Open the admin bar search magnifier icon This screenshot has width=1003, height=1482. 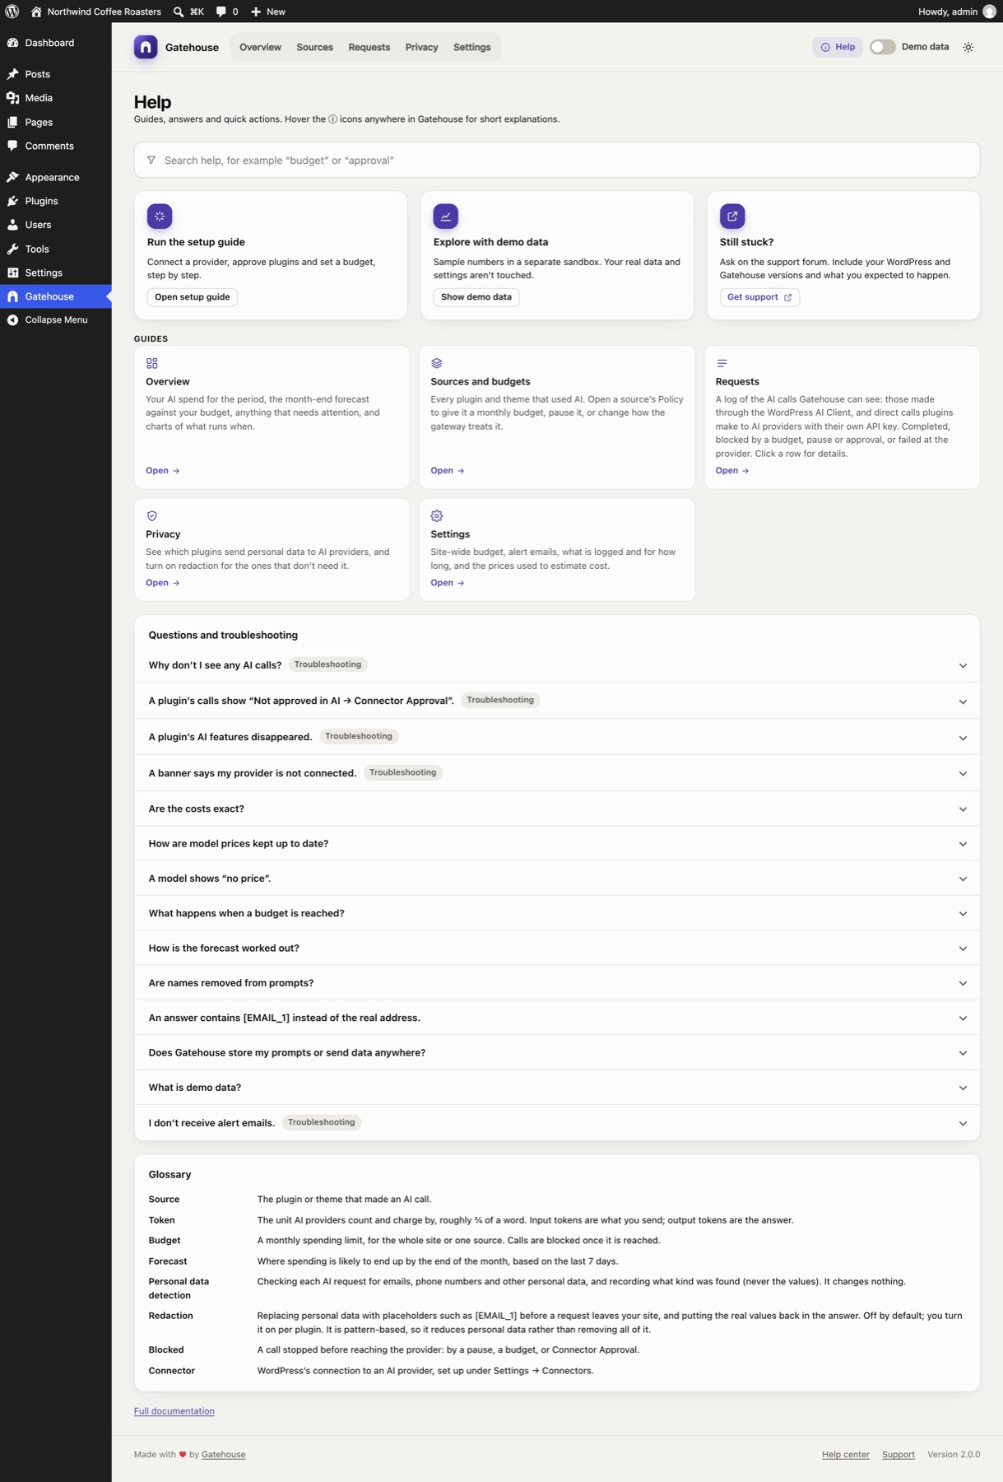pyautogui.click(x=179, y=12)
